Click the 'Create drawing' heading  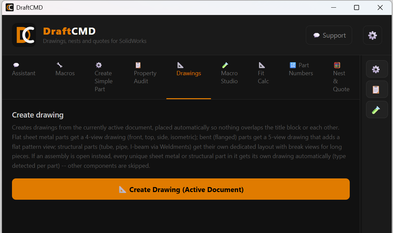tap(38, 115)
